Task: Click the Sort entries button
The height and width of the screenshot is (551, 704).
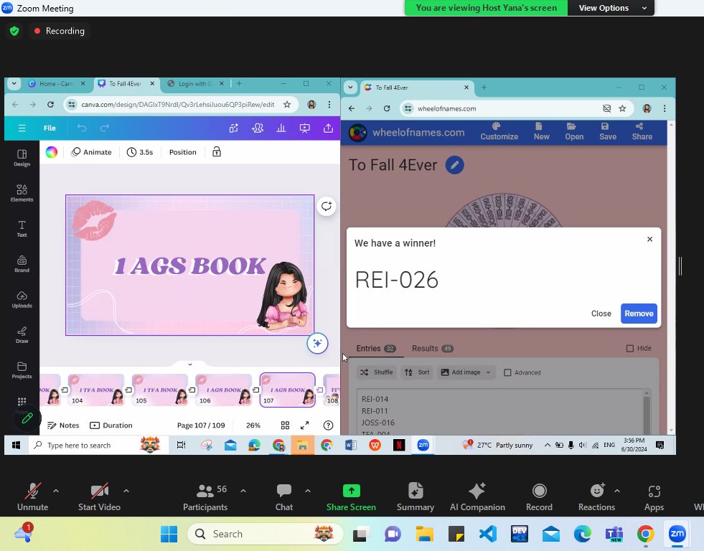Action: [417, 372]
